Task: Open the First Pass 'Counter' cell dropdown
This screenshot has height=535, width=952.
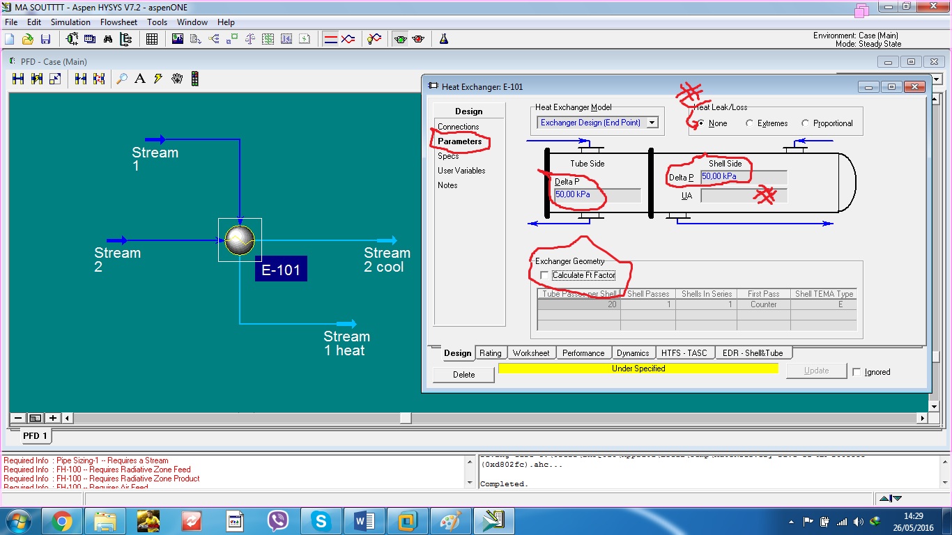Action: click(764, 304)
